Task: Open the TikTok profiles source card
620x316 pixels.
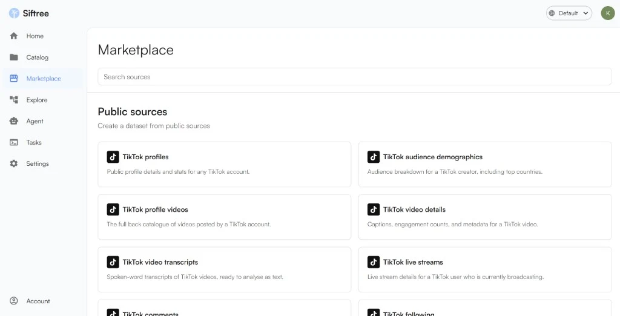Action: [225, 164]
